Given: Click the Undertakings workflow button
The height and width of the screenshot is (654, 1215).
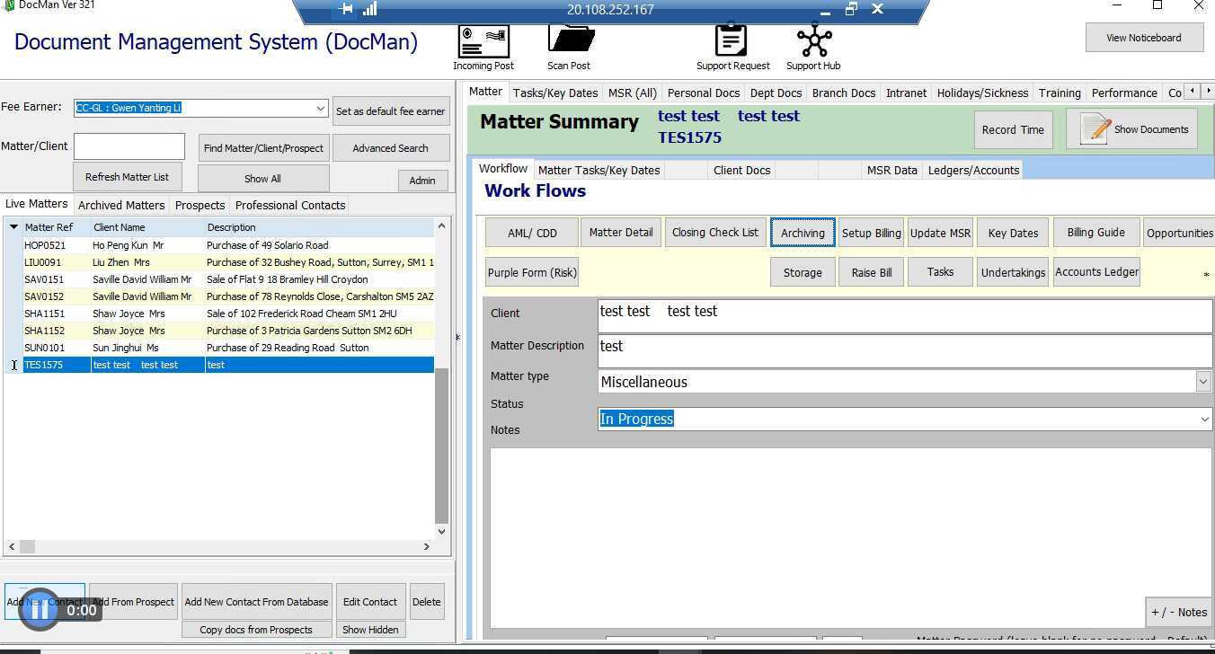Looking at the screenshot, I should 1013,272.
